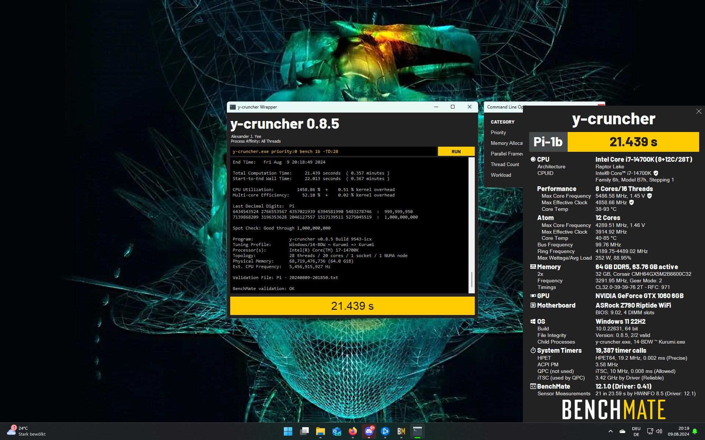Click the System Timers clock icon
The height and width of the screenshot is (440, 705).
click(x=533, y=350)
